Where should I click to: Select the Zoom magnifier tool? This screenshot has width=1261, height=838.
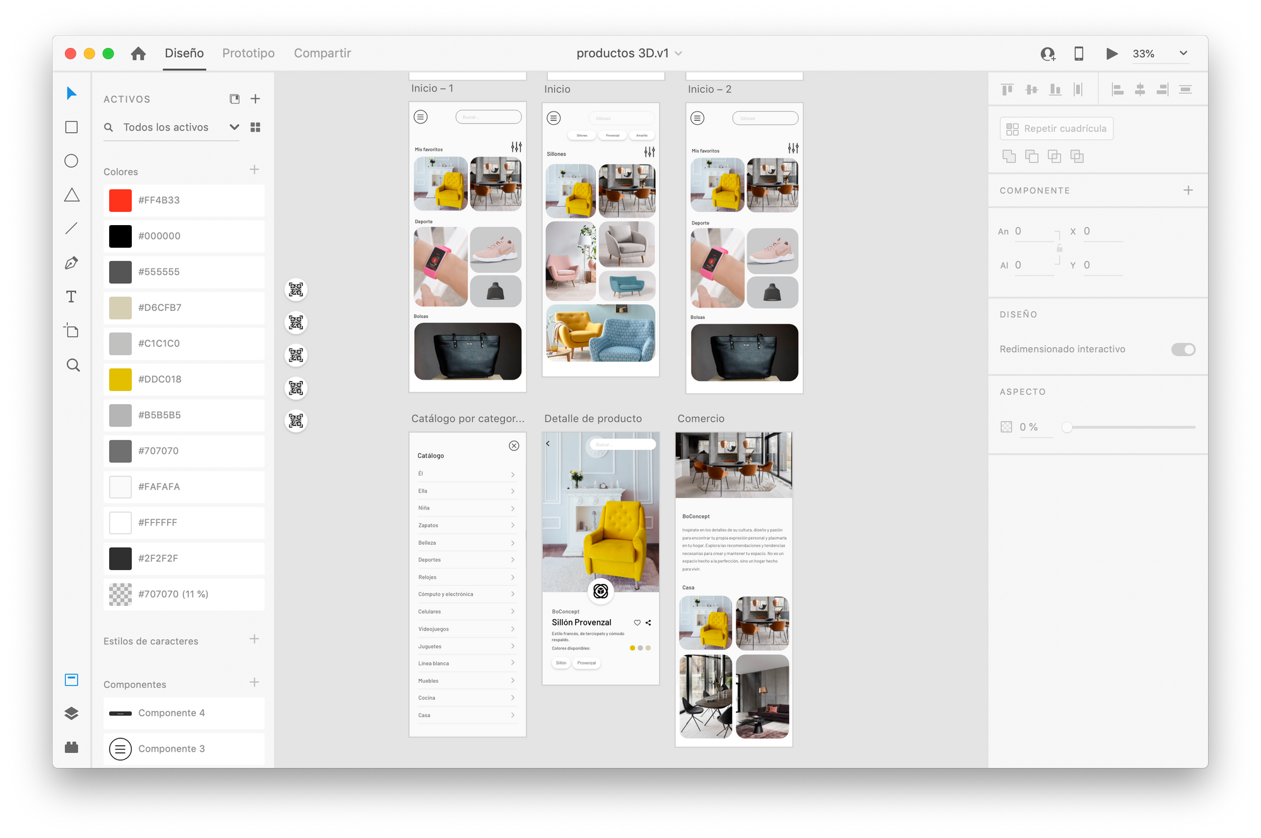[x=73, y=365]
